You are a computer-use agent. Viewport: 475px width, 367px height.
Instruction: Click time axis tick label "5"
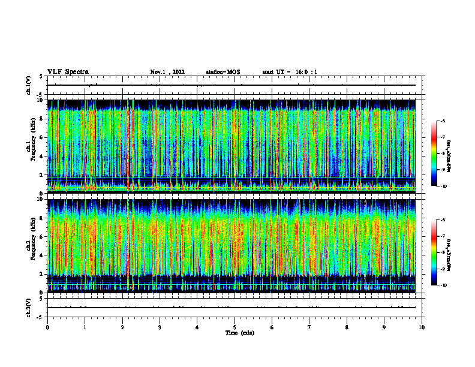[235, 327]
